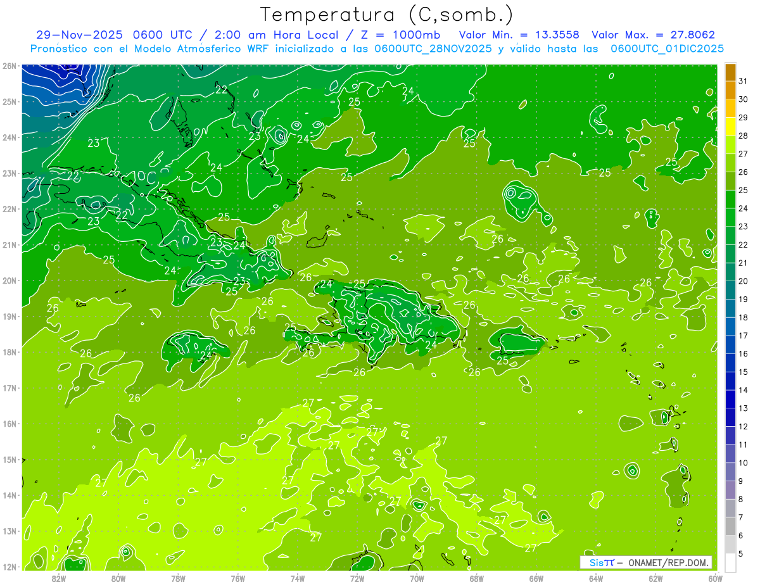This screenshot has height=587, width=760.
Task: Click the 60W longitude label
Action: tap(715, 578)
